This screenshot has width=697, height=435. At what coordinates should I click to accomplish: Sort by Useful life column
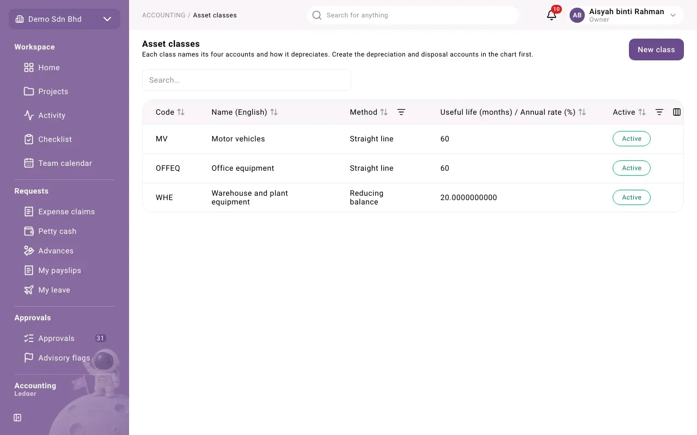click(x=582, y=112)
